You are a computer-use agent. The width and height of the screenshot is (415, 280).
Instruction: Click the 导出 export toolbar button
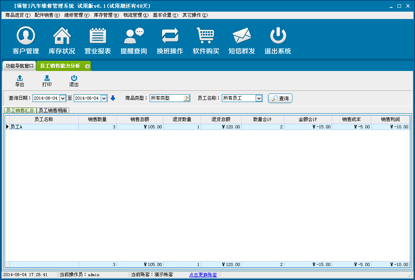pyautogui.click(x=19, y=81)
